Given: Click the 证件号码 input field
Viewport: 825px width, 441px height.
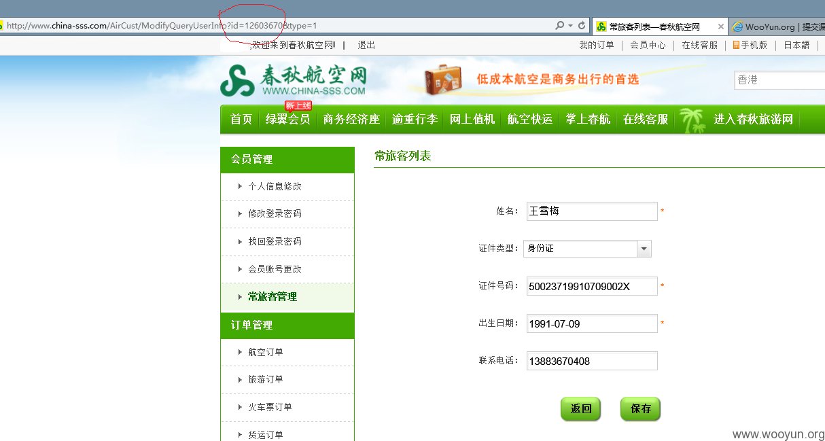Looking at the screenshot, I should [x=592, y=286].
